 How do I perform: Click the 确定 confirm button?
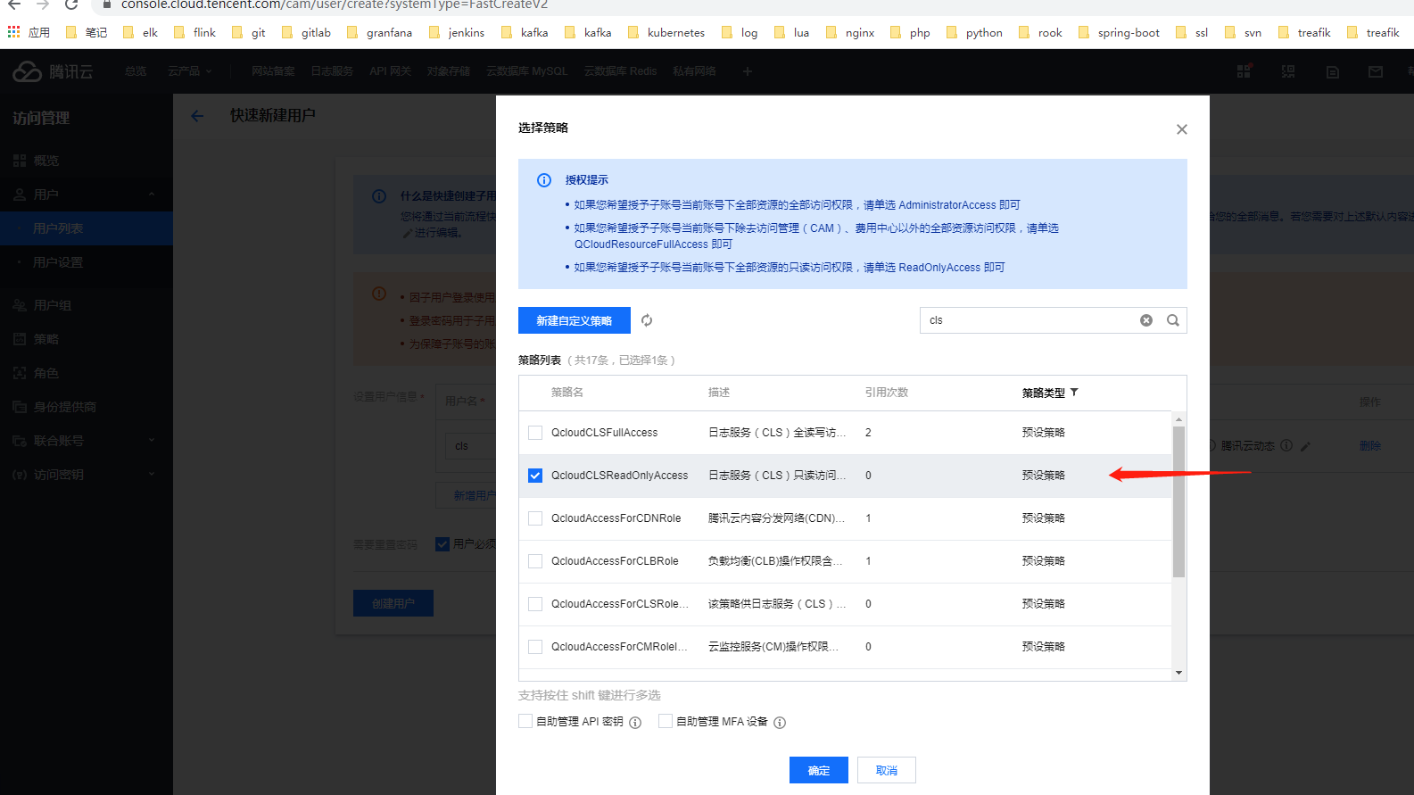point(819,770)
